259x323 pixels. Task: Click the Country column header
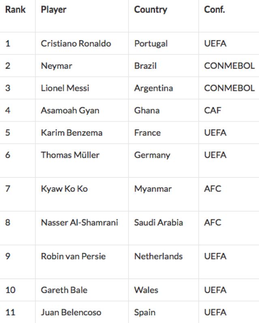click(x=150, y=10)
